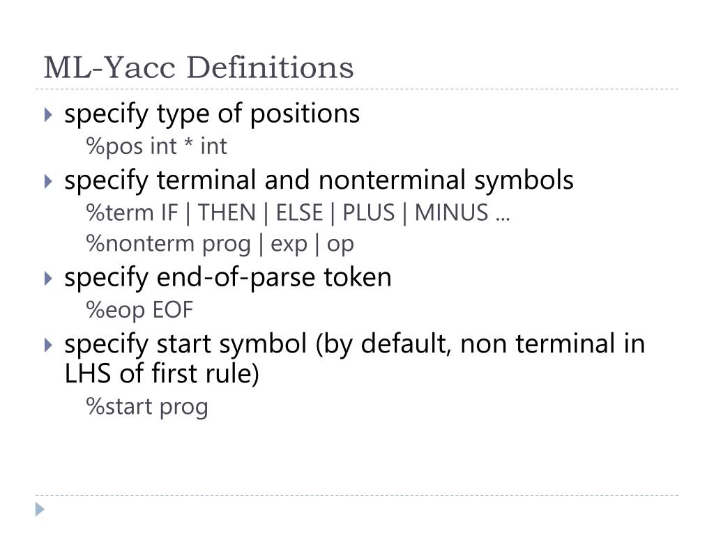Click the 'specify end-of-parse token' text
The image size is (714, 535).
(228, 277)
